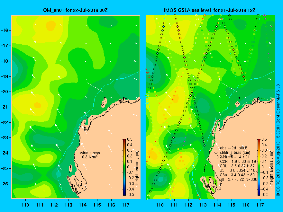Image resolution: width=283 pixels, height=212 pixels.
Task: Select the -22 latitude label
Action: point(5,123)
